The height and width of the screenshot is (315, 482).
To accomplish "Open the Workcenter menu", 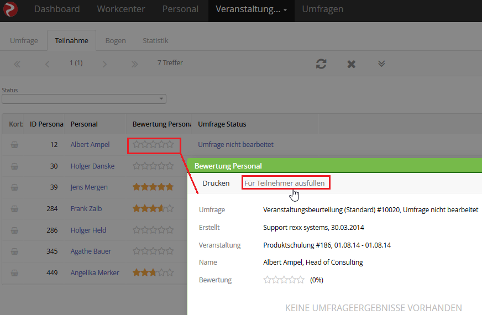I will (x=121, y=9).
